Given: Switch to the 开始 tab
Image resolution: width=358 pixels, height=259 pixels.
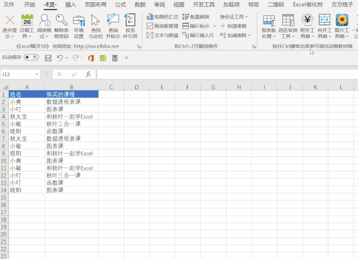Looking at the screenshot, I should point(30,4).
